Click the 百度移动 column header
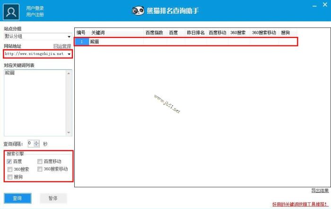Screen dimensions: 331x209 tap(218, 33)
